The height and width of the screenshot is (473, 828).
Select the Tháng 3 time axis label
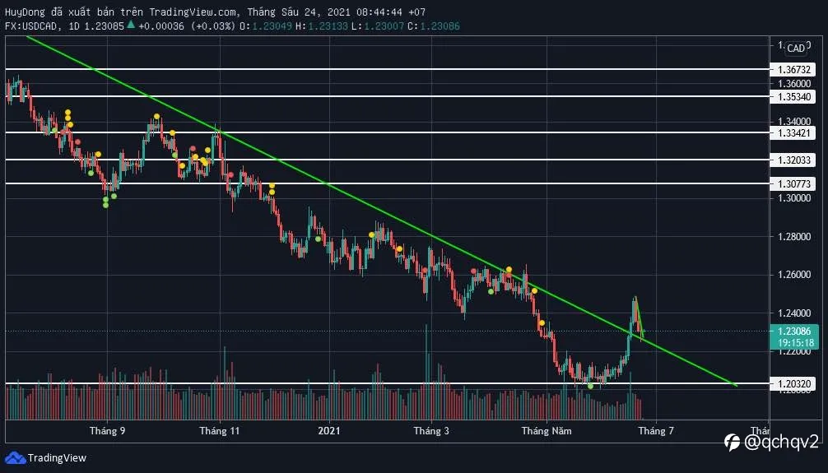431,431
